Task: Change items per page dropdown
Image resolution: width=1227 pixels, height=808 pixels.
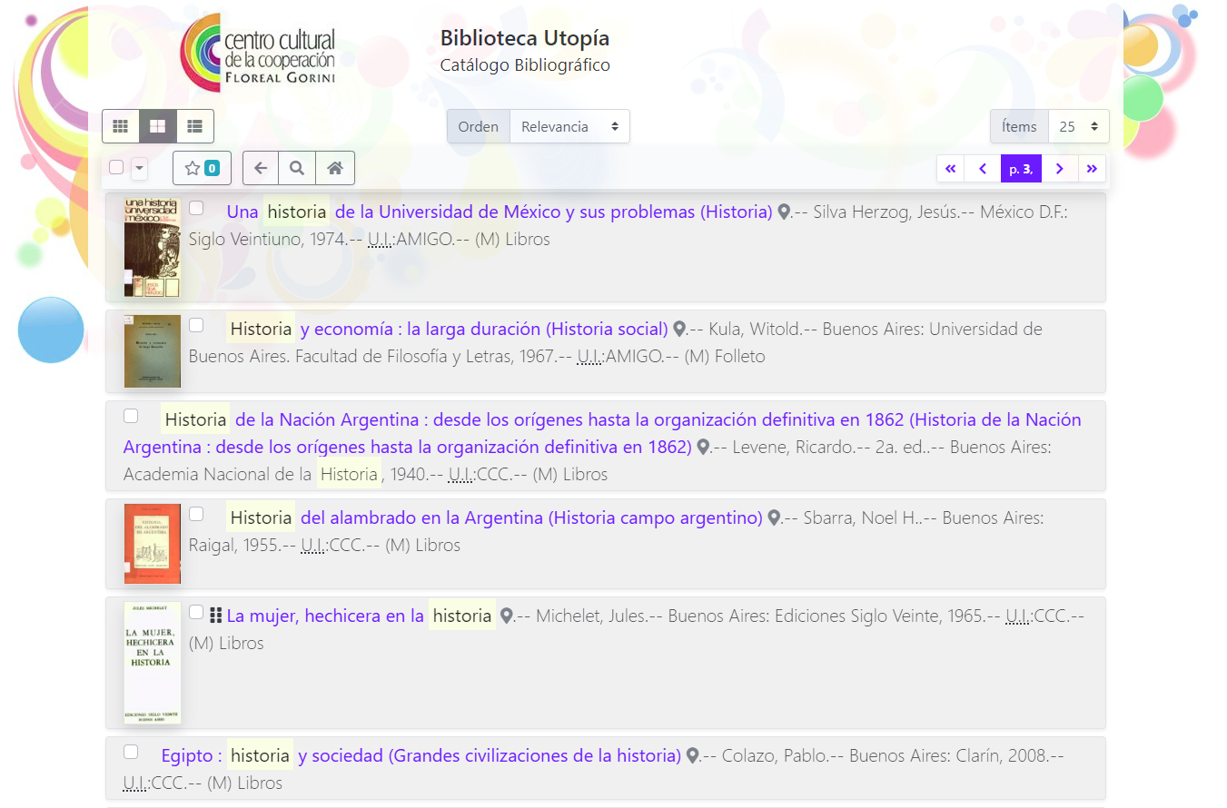Action: (1078, 127)
